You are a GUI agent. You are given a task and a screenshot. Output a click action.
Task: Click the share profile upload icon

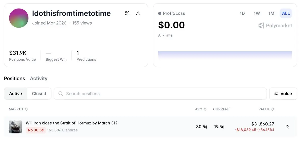pos(138,14)
